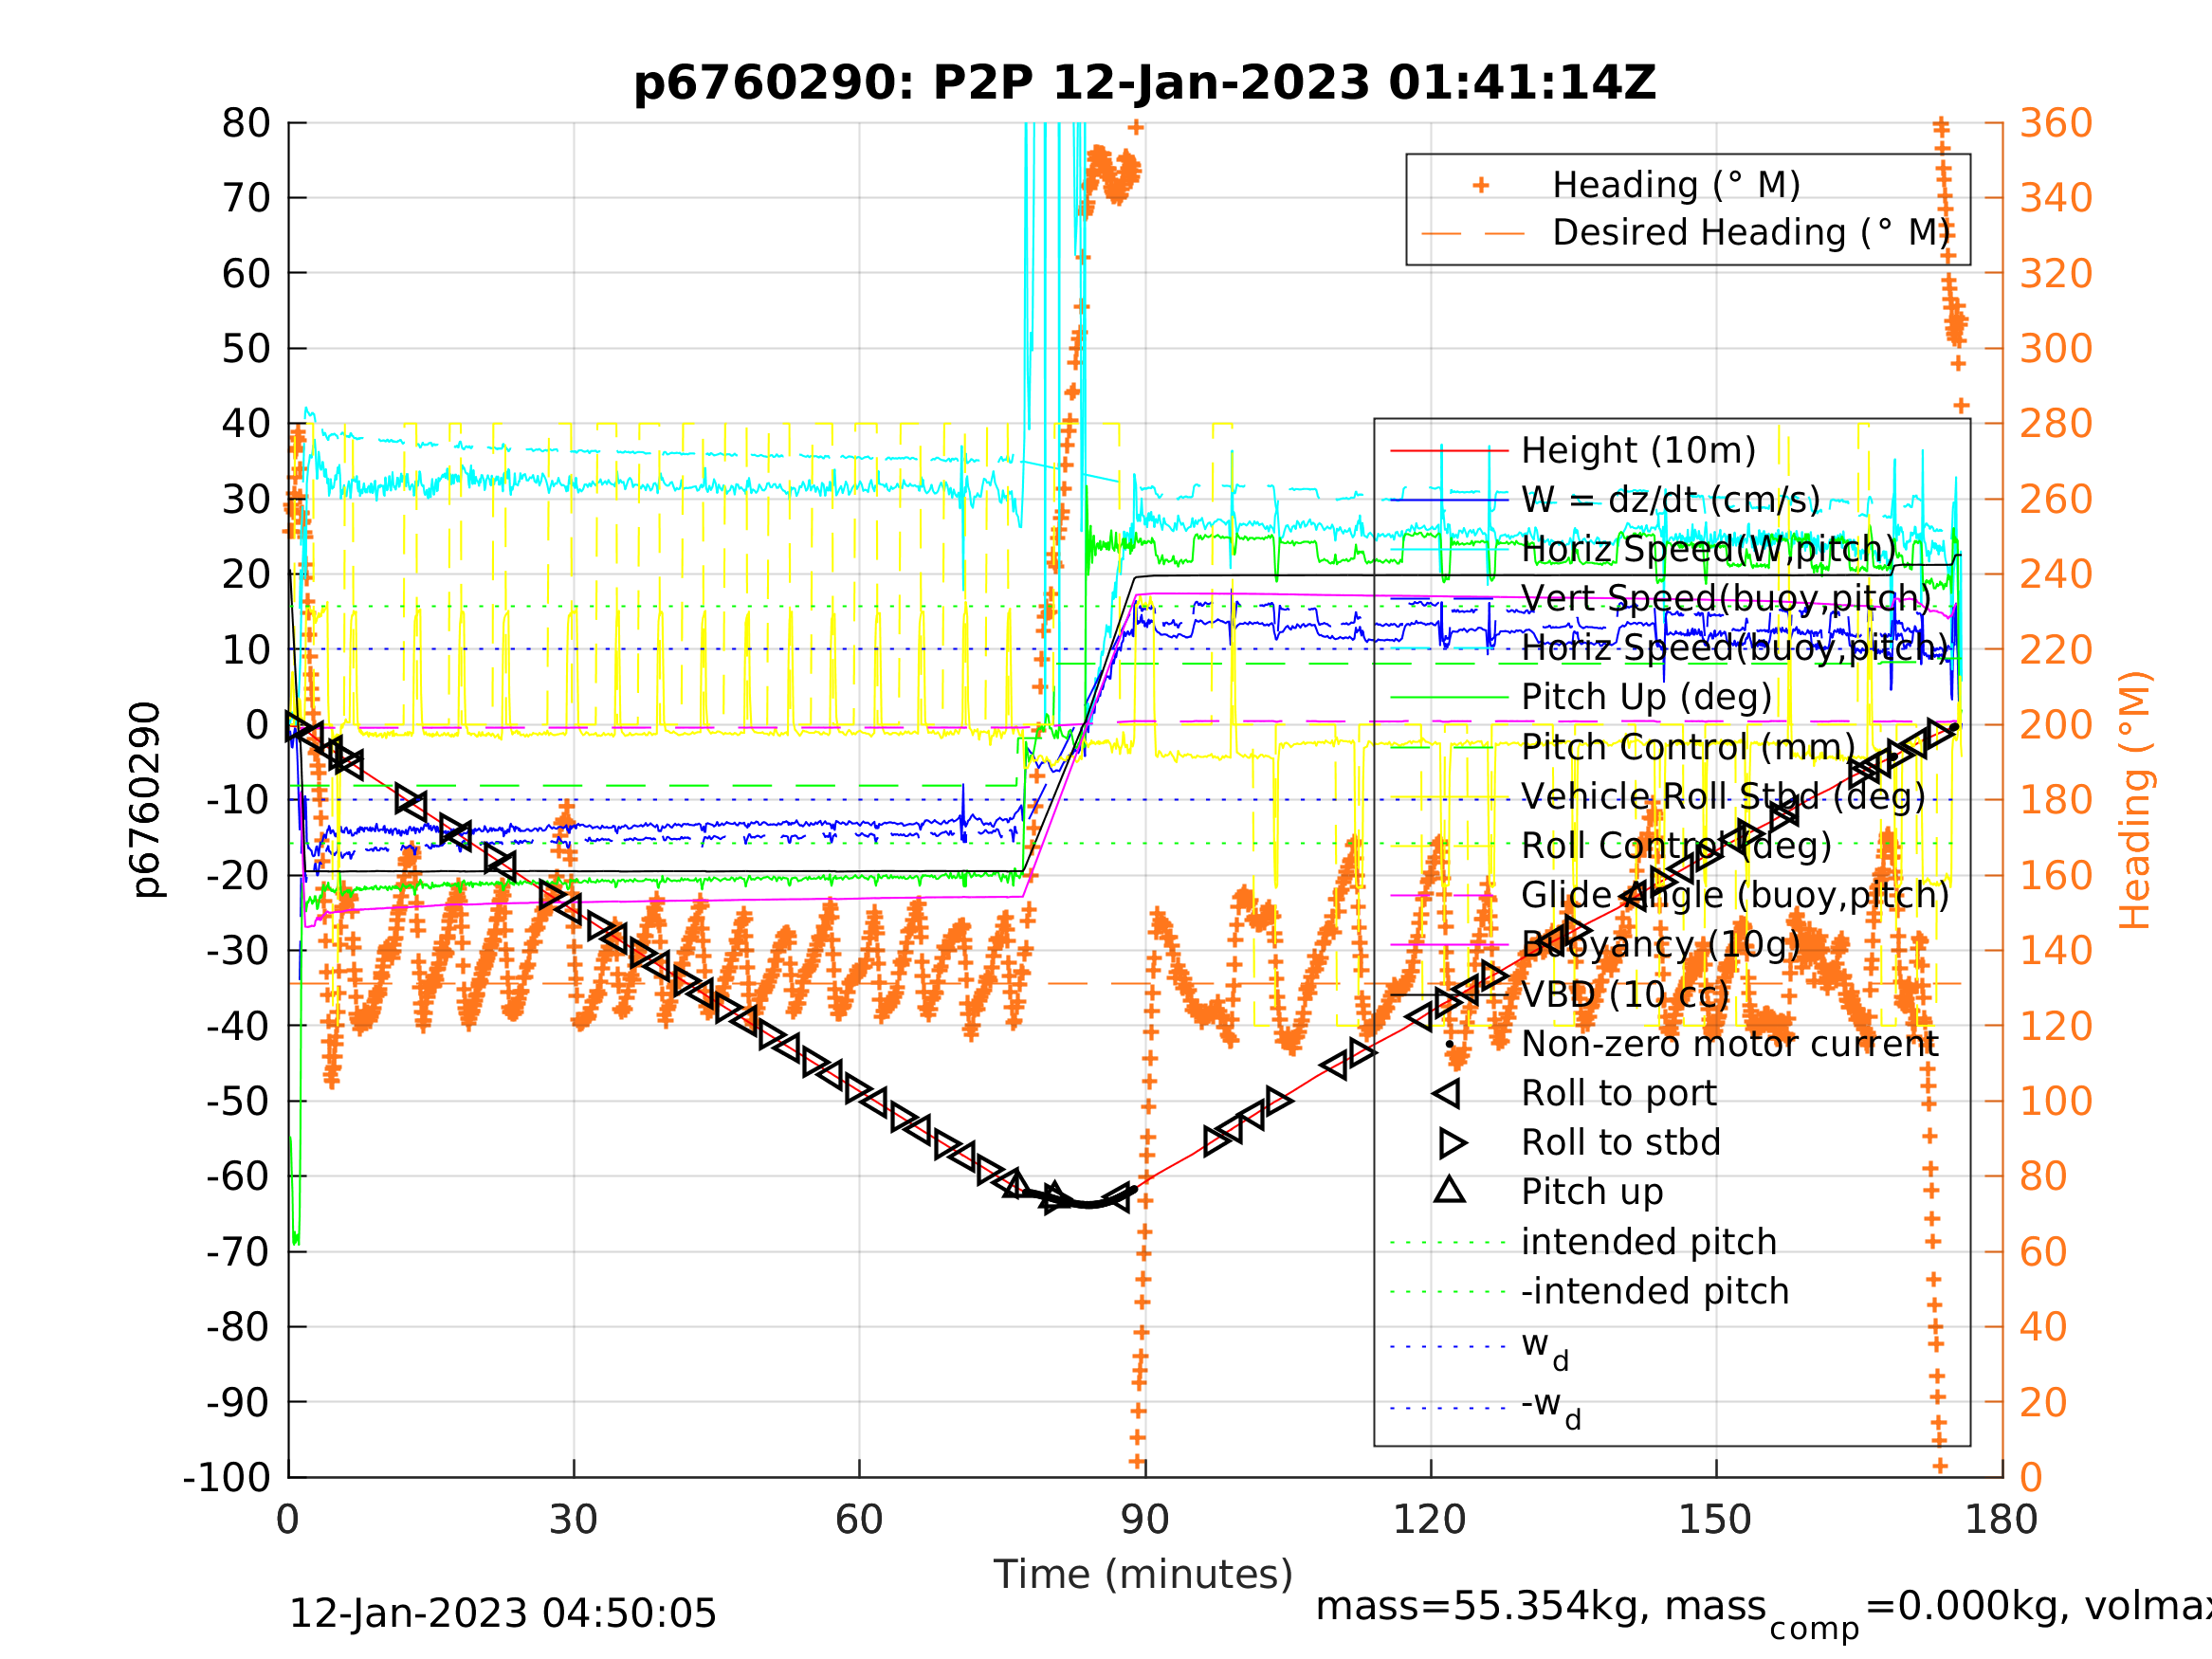Click the 'Glide Angle (buoy,pitch)' legend label

[x=1734, y=895]
